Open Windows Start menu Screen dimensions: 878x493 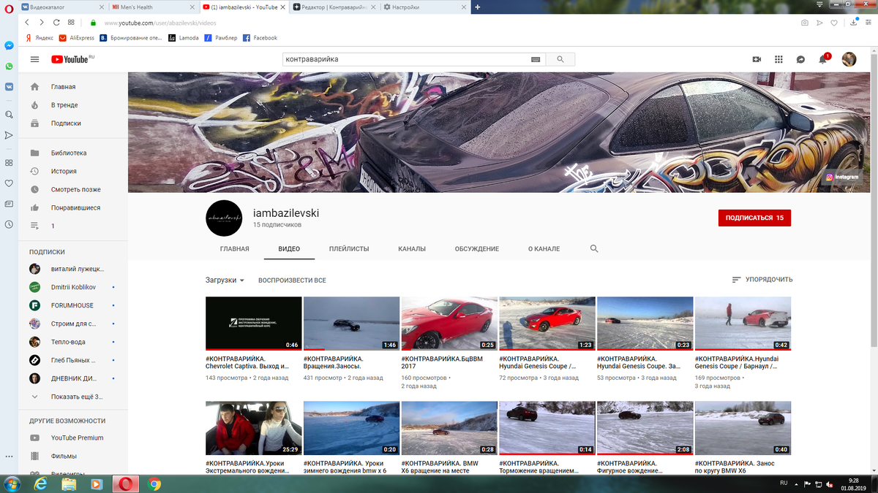point(12,484)
